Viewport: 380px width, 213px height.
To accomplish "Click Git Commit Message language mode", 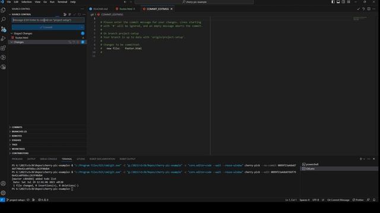I will [x=338, y=200].
